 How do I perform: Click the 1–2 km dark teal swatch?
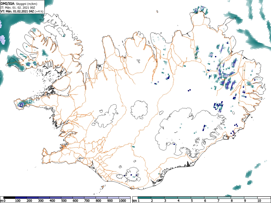tap(144, 198)
